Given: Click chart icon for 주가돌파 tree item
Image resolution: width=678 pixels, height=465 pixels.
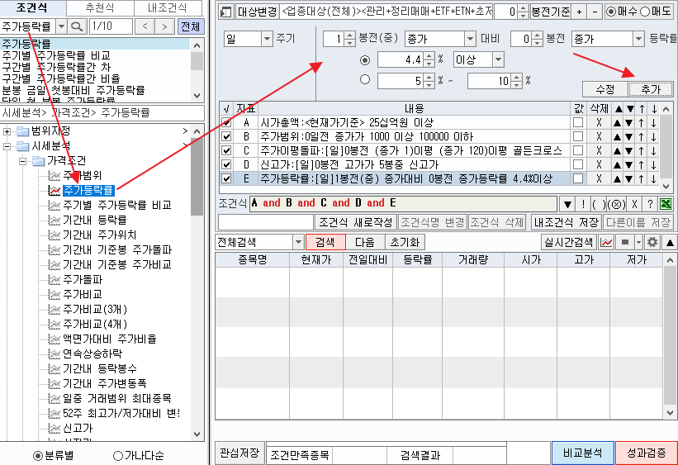Looking at the screenshot, I should [54, 280].
